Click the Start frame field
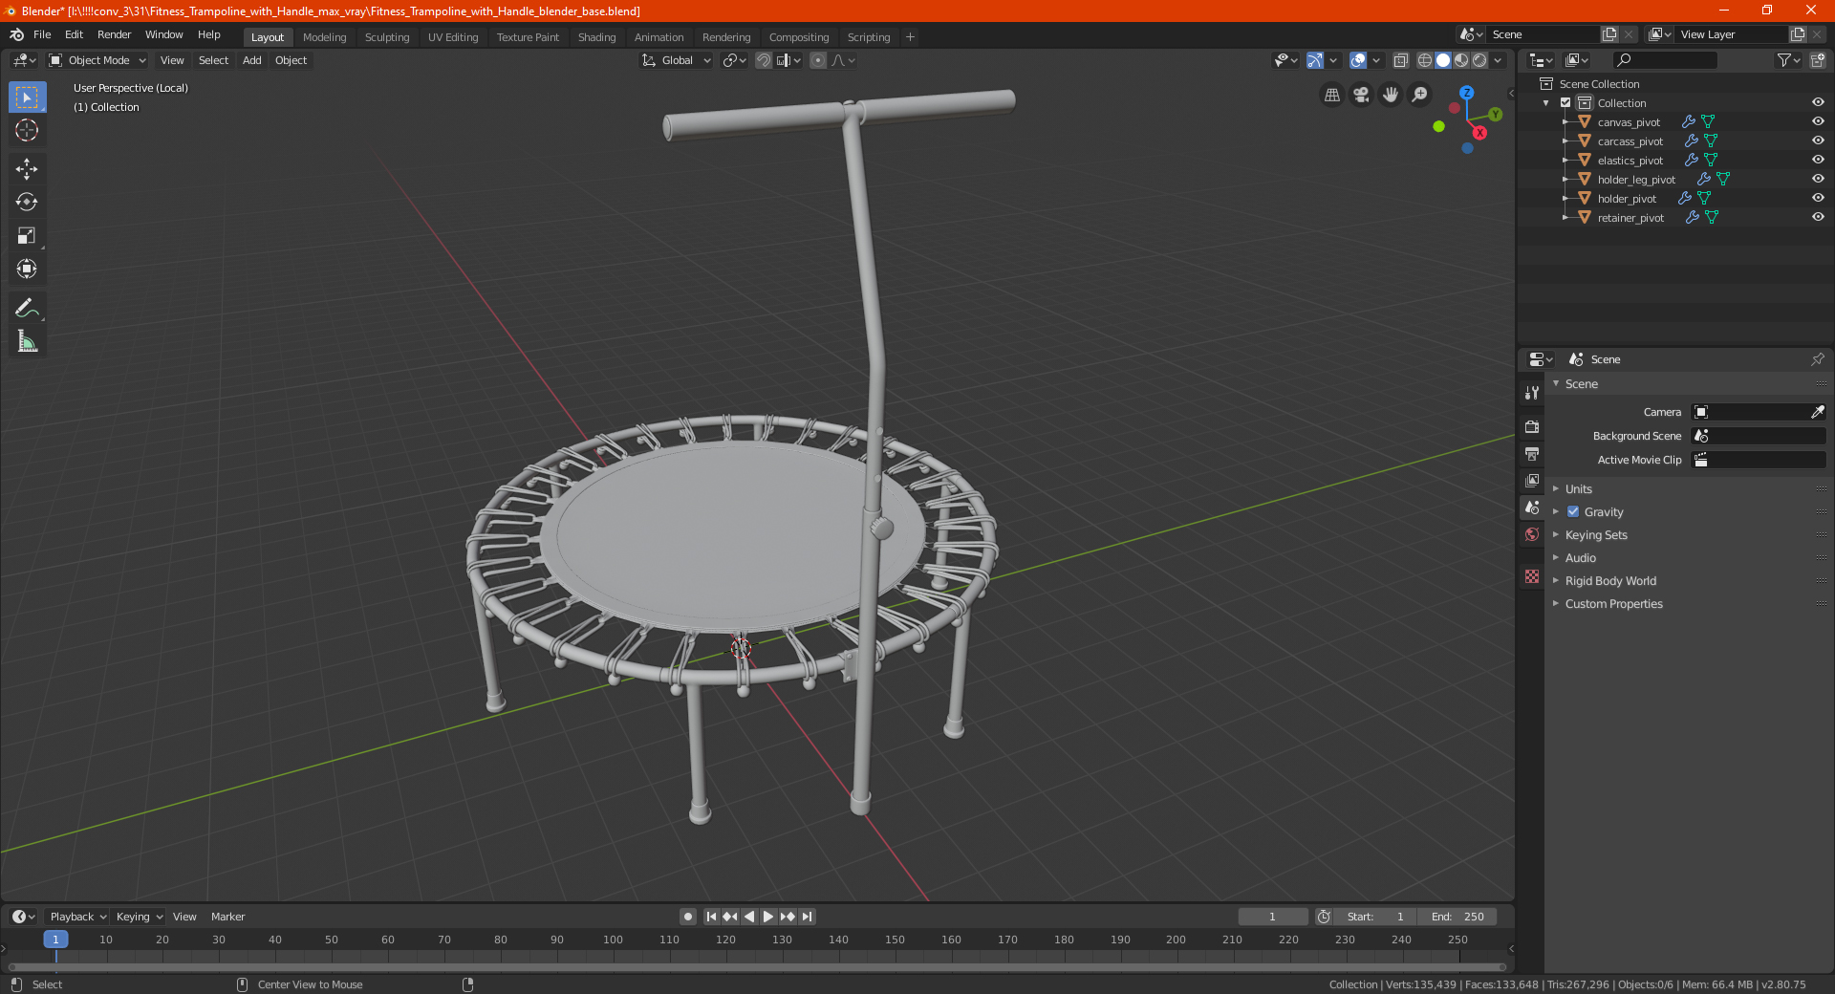 (1375, 917)
